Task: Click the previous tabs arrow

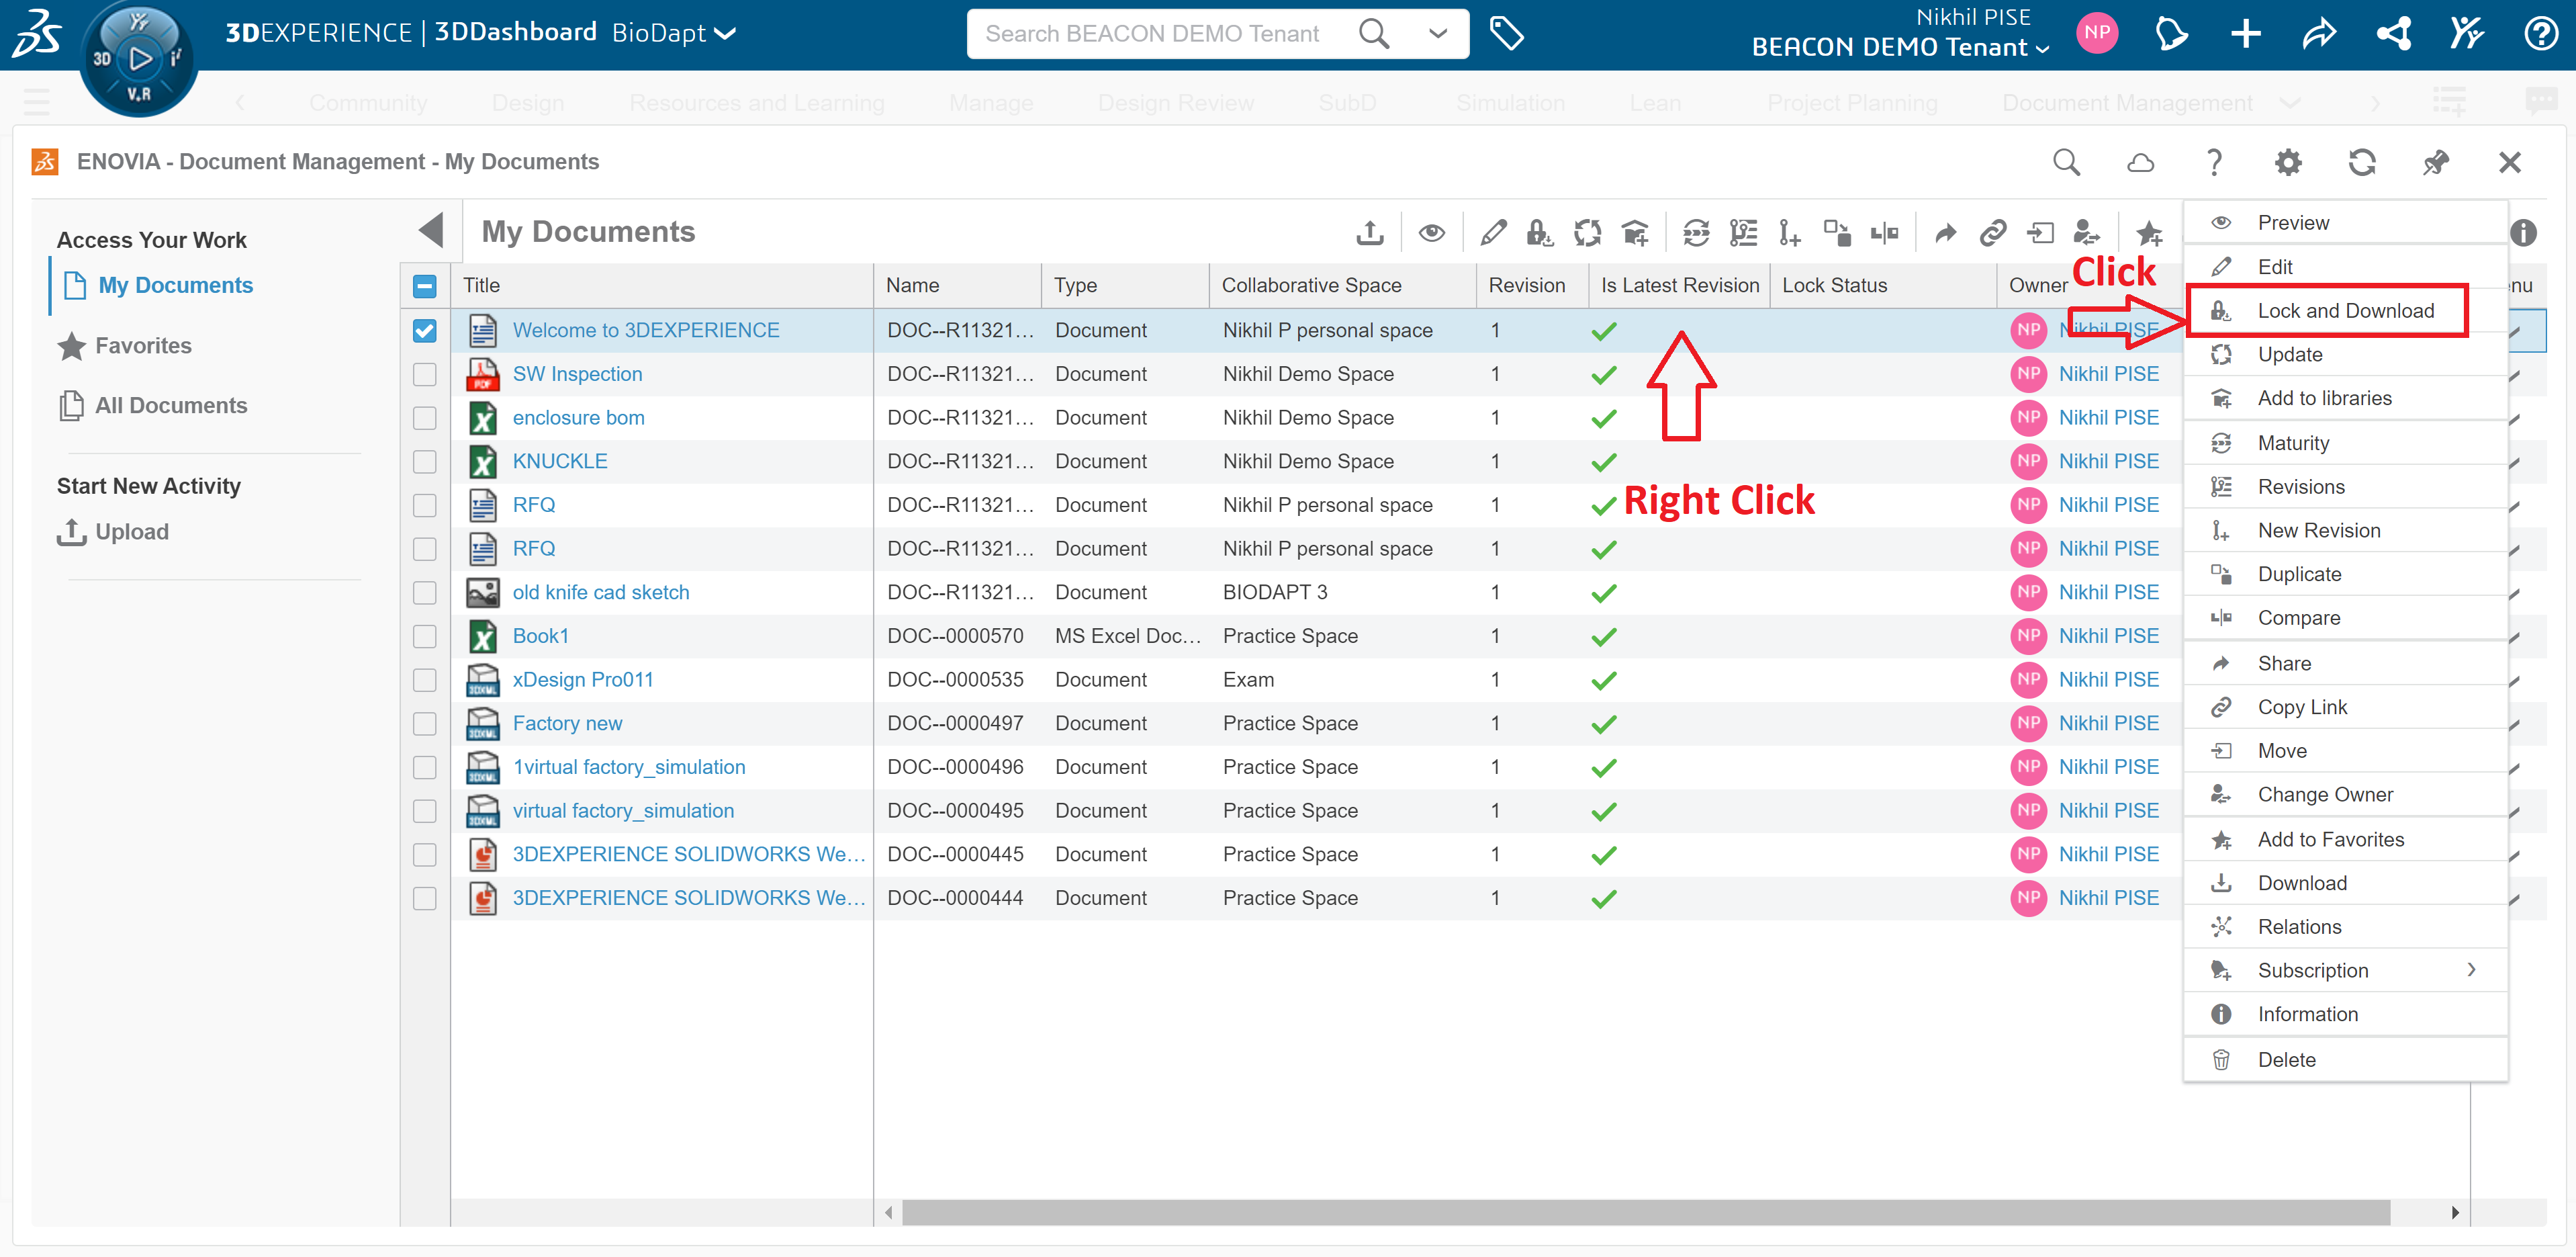Action: [x=240, y=103]
